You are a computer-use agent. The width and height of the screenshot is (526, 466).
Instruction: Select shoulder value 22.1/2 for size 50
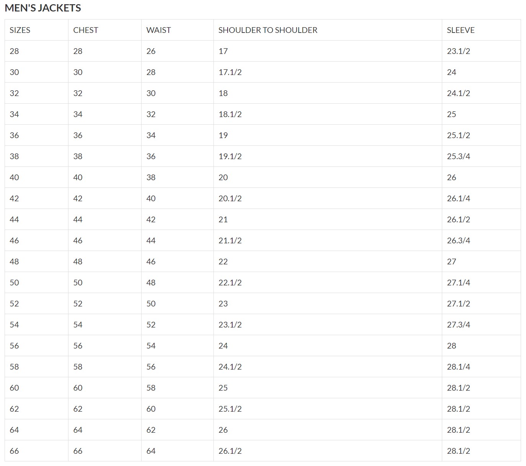[230, 283]
